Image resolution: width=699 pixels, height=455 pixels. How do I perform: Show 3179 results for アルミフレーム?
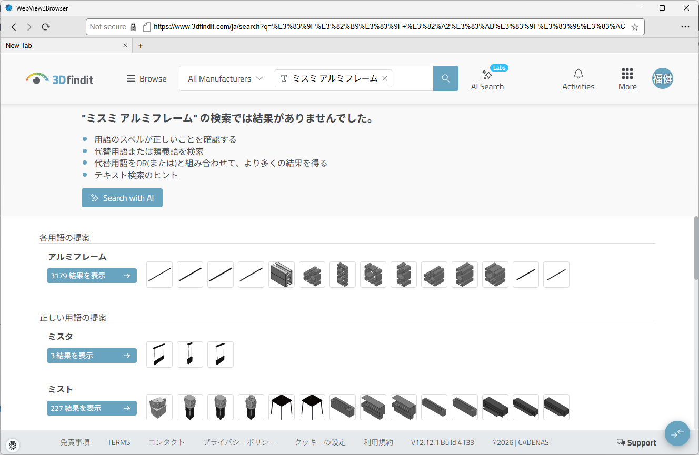(x=92, y=276)
